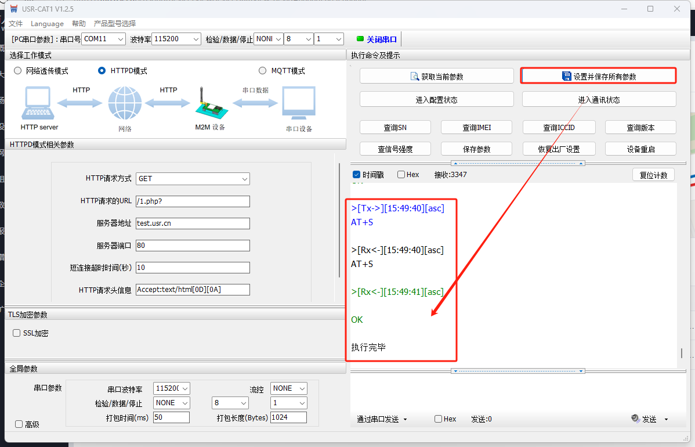Uncheck the 时间戳 checkbox

[356, 175]
